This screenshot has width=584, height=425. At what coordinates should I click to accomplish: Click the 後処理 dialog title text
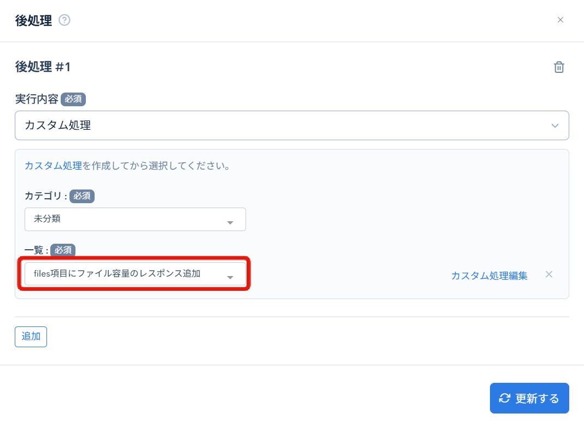coord(33,21)
